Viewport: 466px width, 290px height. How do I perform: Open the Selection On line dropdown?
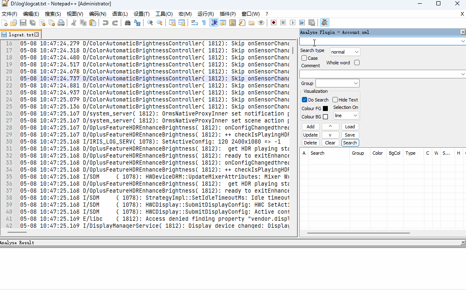[x=346, y=116]
